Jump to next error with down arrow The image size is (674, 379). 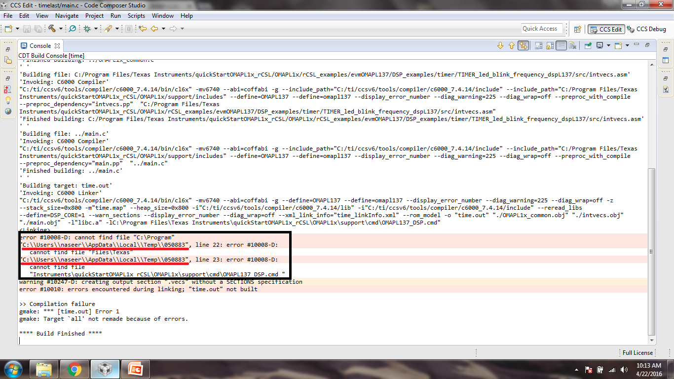coord(500,46)
